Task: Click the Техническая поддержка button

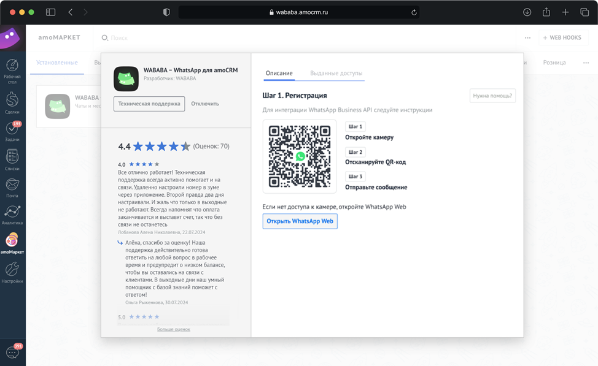Action: point(149,104)
